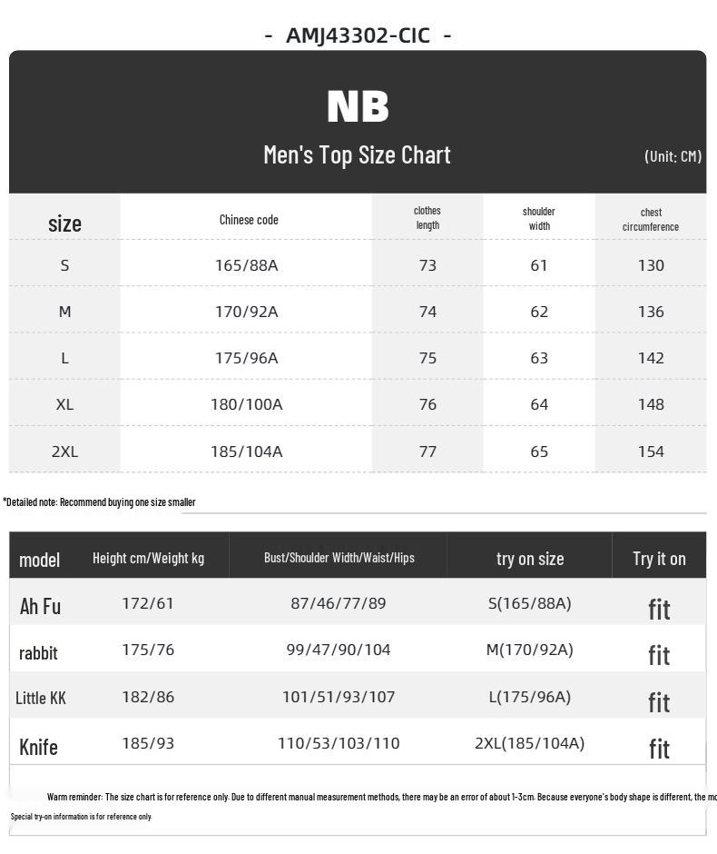
Task: Click the NB brand logo
Action: 358,106
